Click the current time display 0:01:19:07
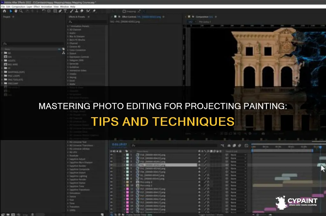 click(119, 145)
